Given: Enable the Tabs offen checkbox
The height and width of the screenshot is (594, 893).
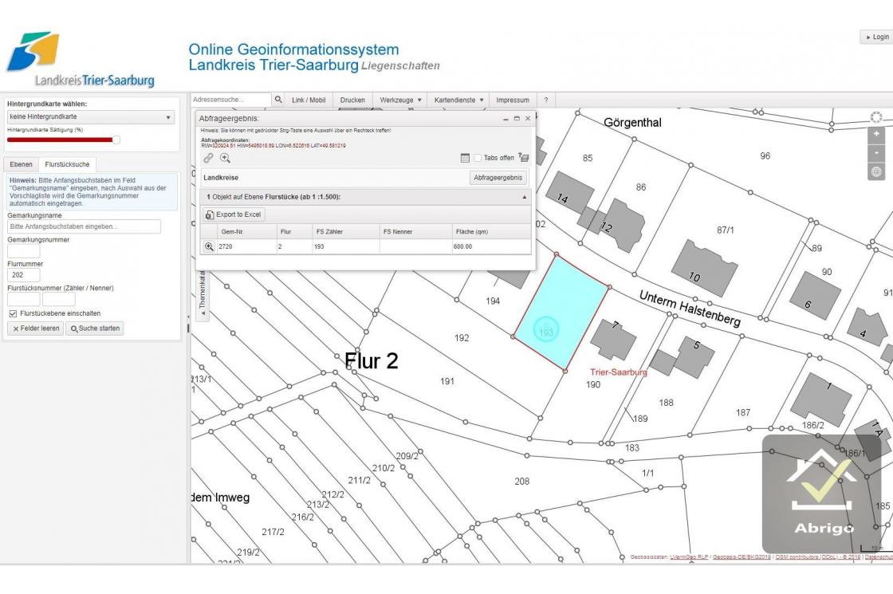Looking at the screenshot, I should tap(478, 158).
